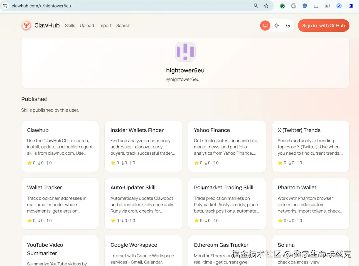359x266 pixels.
Task: Click download arrow icon on Clawhub card
Action: [39, 163]
